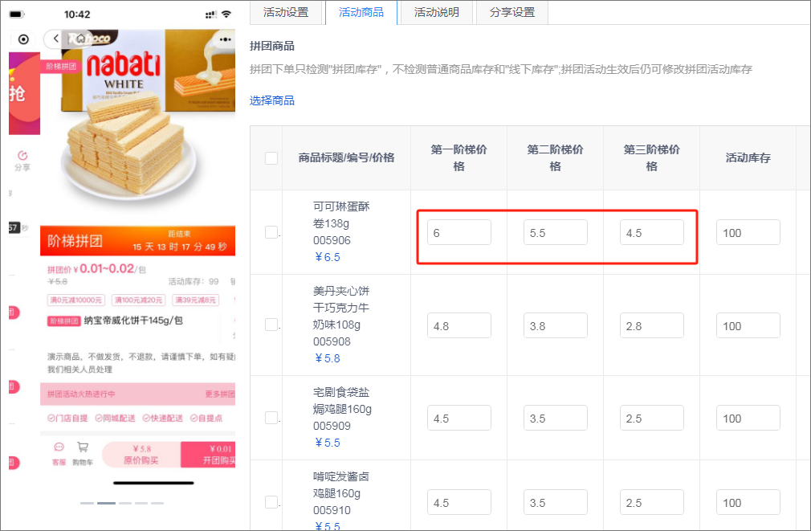Tap the Wi-Fi icon in phone status bar
This screenshot has width=811, height=531.
click(226, 14)
